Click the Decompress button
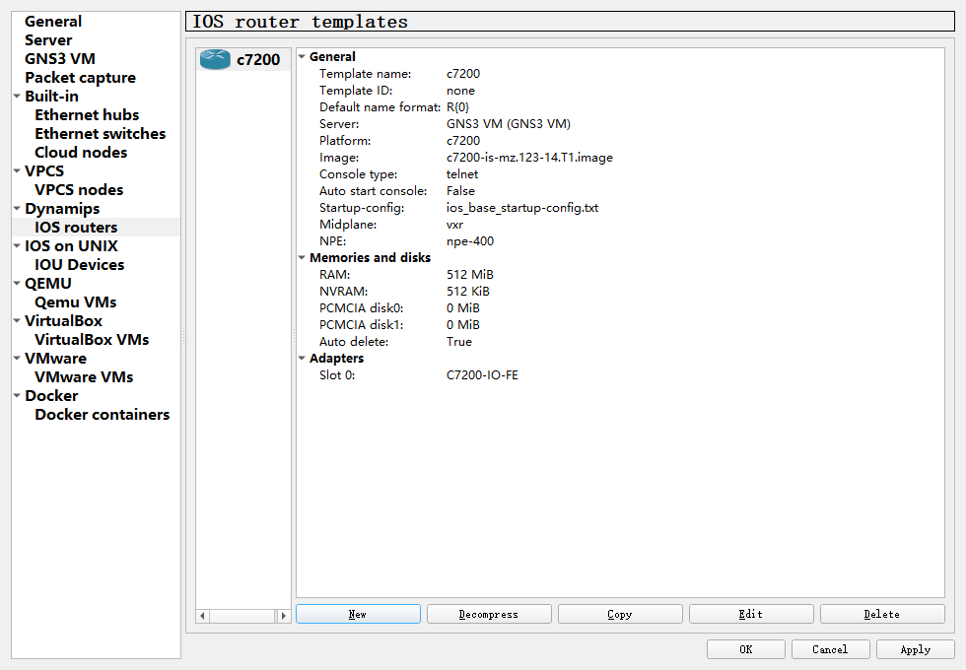Viewport: 966px width, 670px height. click(x=489, y=614)
